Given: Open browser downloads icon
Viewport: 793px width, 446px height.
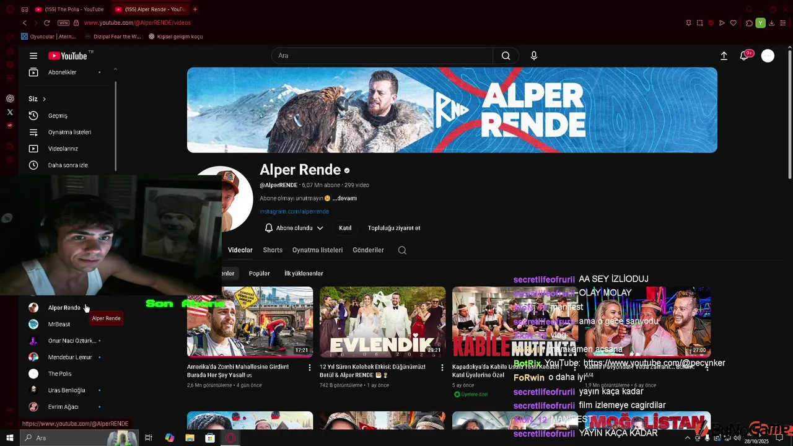Looking at the screenshot, I should point(771,23).
